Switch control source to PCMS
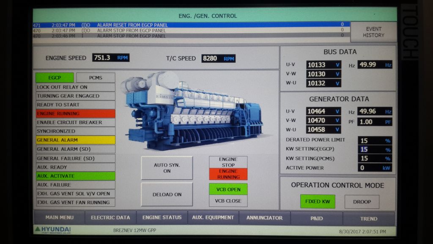 95,78
